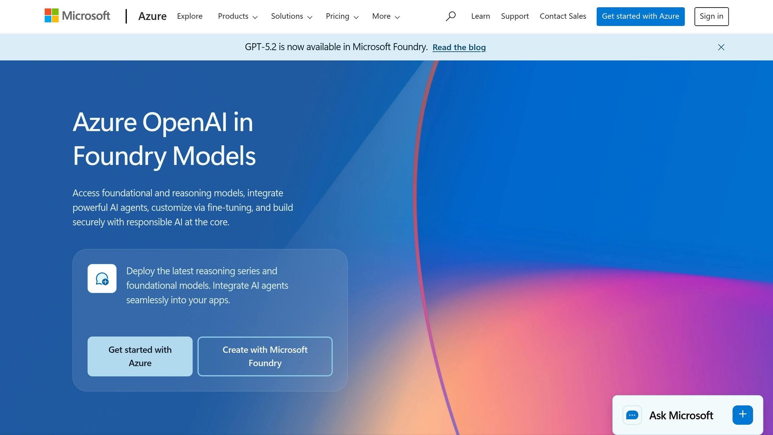Click the chat bubble icon on the feature card
This screenshot has width=773, height=435.
(x=102, y=279)
